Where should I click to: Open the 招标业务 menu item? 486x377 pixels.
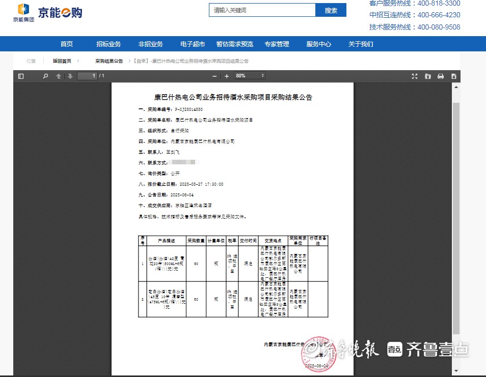click(109, 44)
